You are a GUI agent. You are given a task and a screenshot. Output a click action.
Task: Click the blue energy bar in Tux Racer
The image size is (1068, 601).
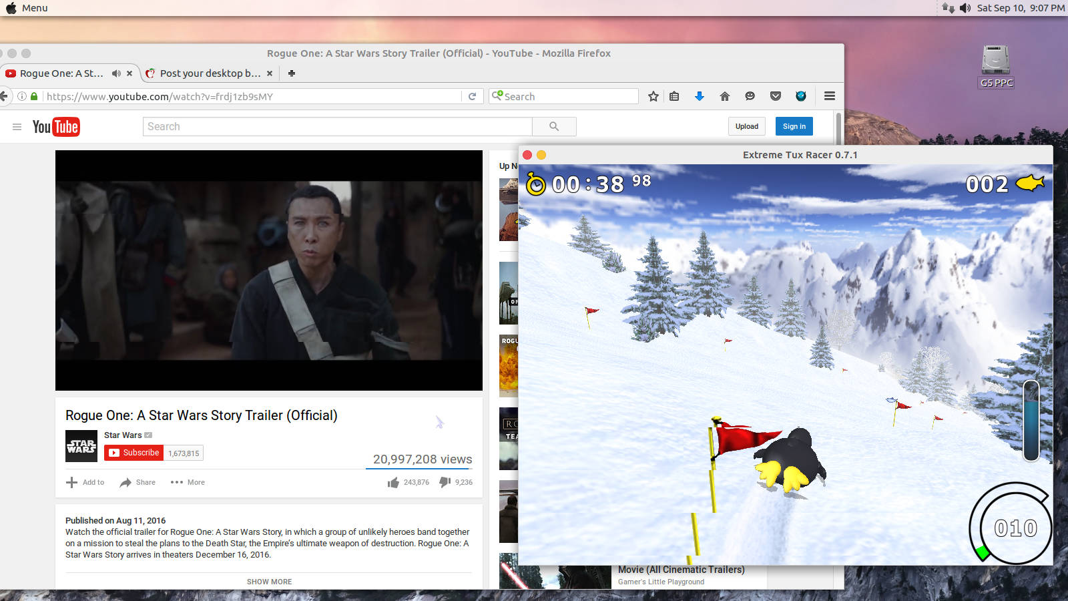[1031, 421]
